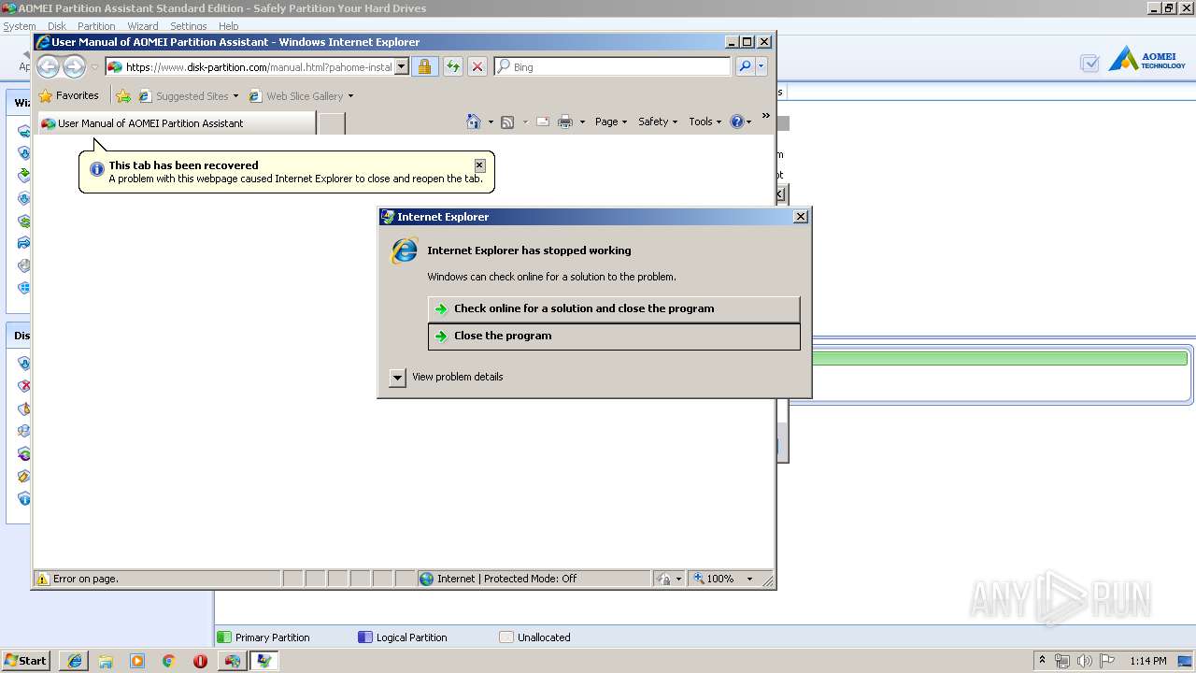Click the Read Mail envelope icon
The image size is (1196, 673).
(x=543, y=122)
